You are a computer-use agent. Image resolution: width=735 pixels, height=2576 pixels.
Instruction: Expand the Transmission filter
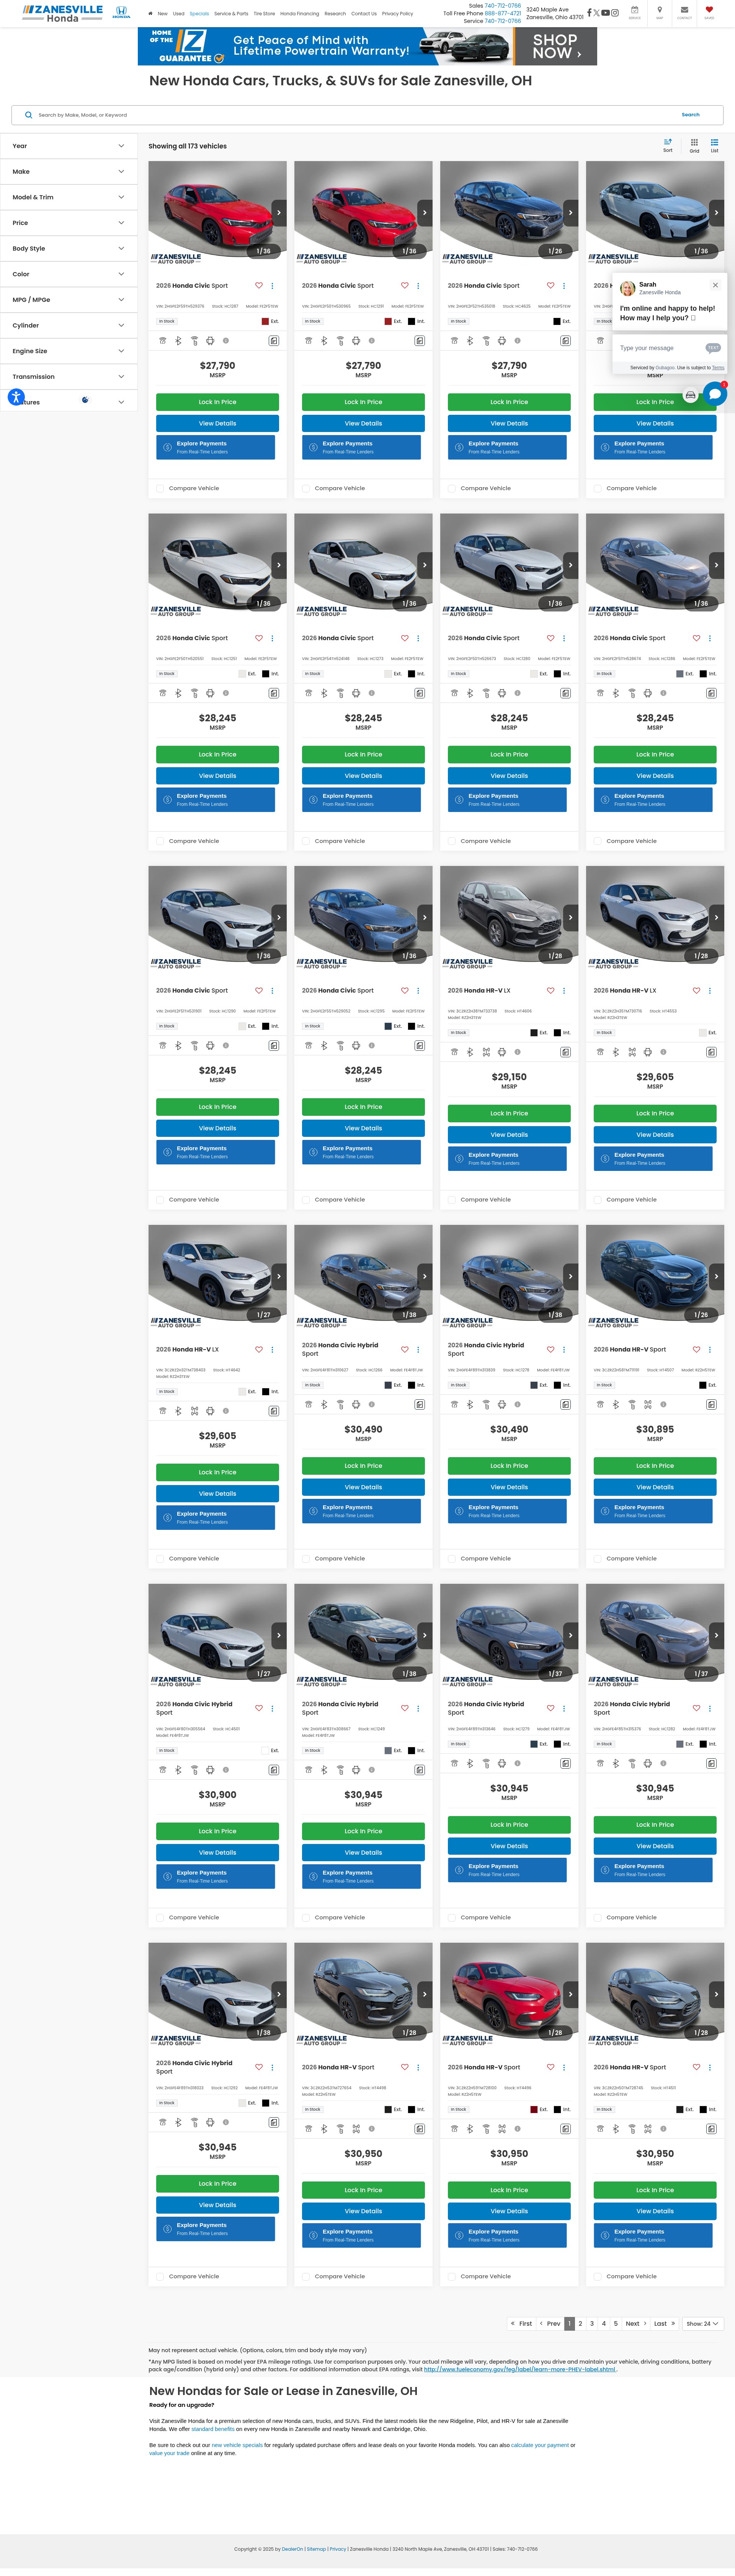click(68, 377)
